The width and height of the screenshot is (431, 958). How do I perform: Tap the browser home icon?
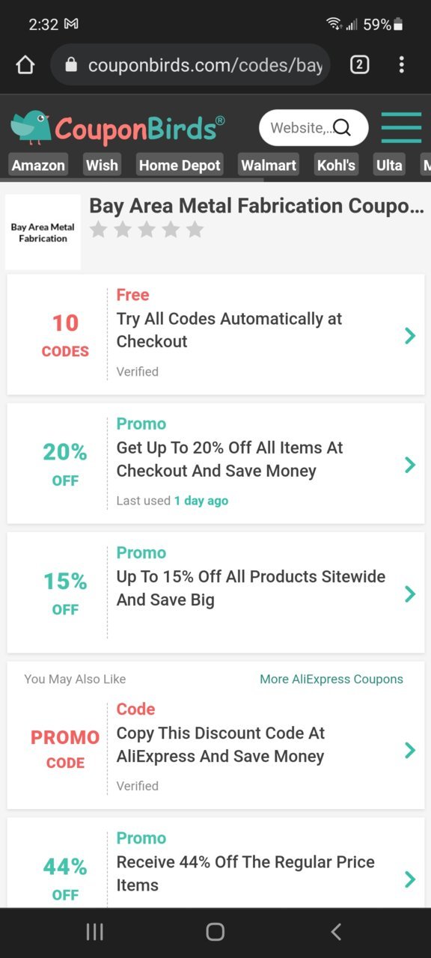(x=25, y=65)
